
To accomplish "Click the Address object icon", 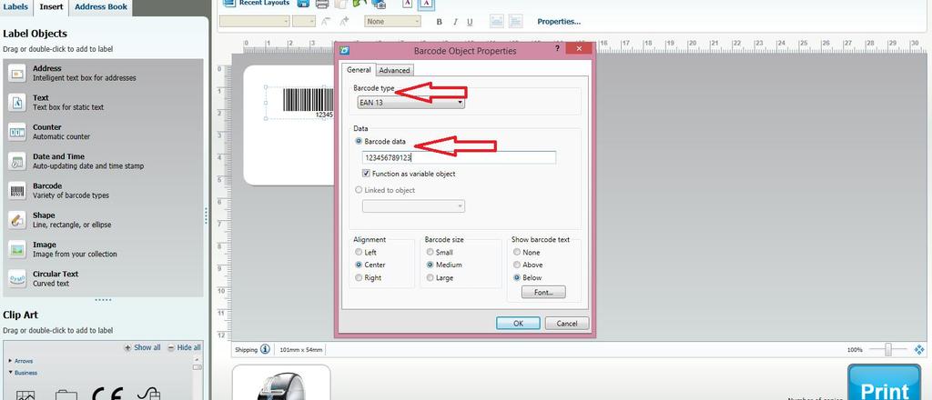I will (16, 73).
